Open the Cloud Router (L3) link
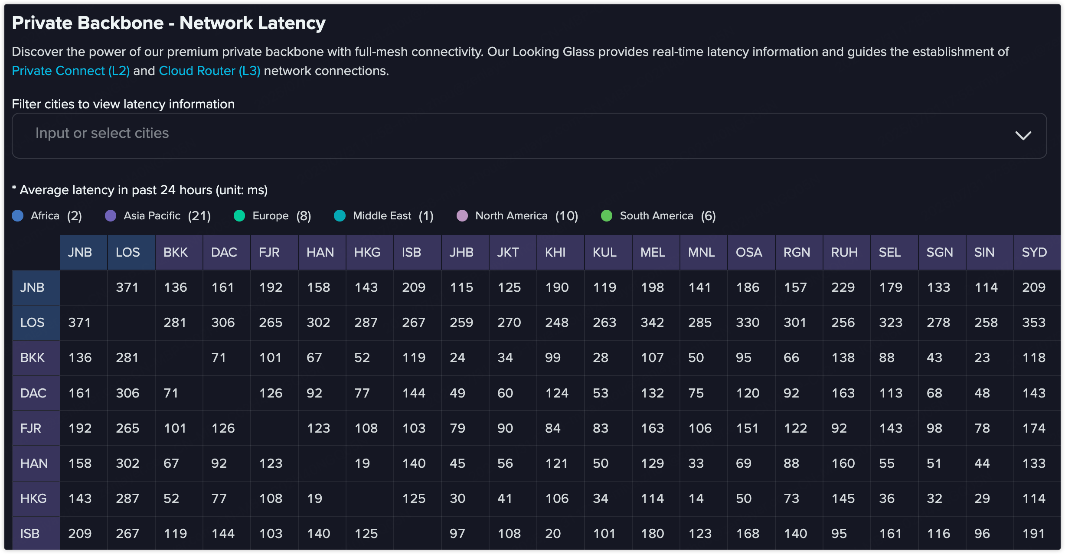 (209, 71)
